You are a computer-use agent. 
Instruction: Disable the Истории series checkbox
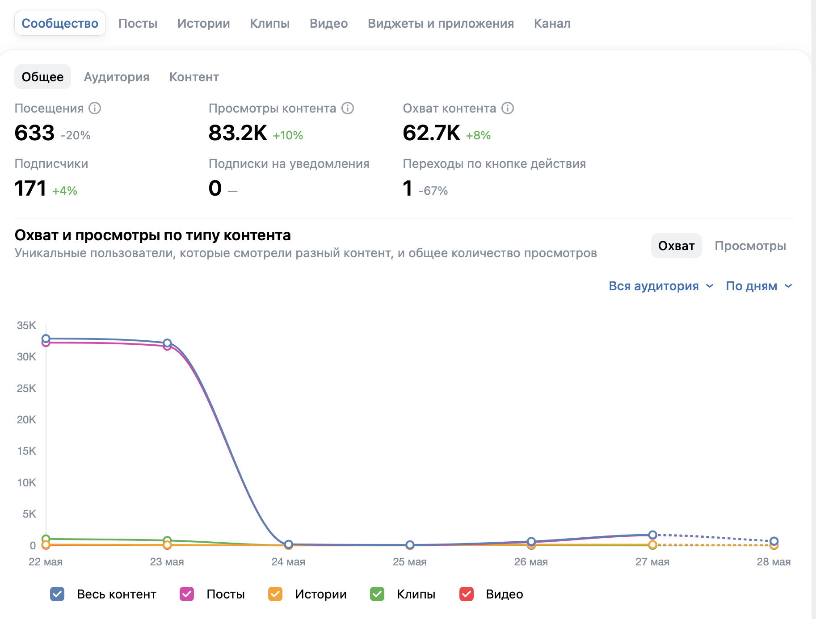[x=275, y=594]
